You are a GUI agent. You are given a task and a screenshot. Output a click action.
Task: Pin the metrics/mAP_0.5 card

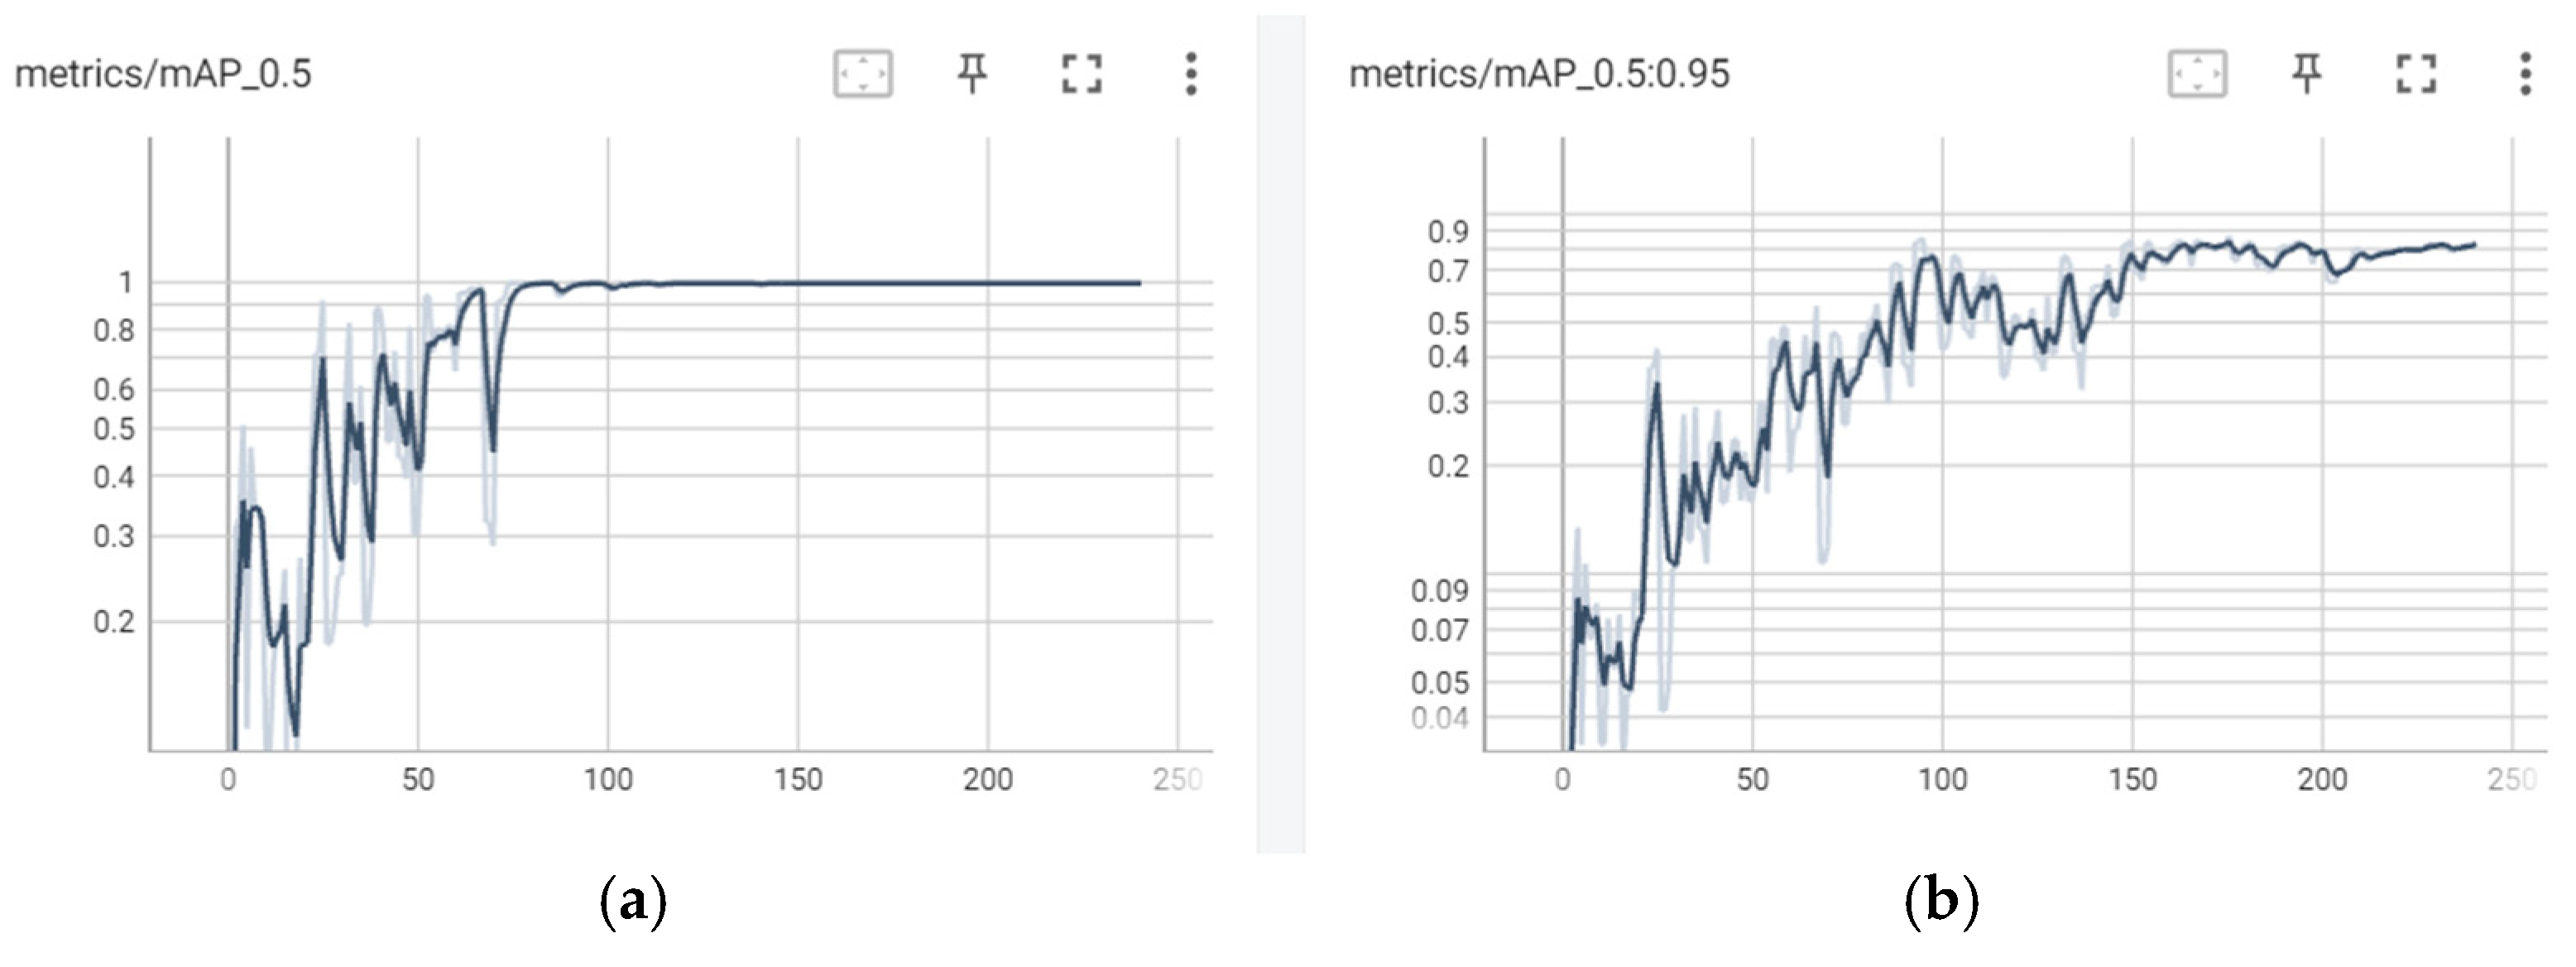(972, 74)
